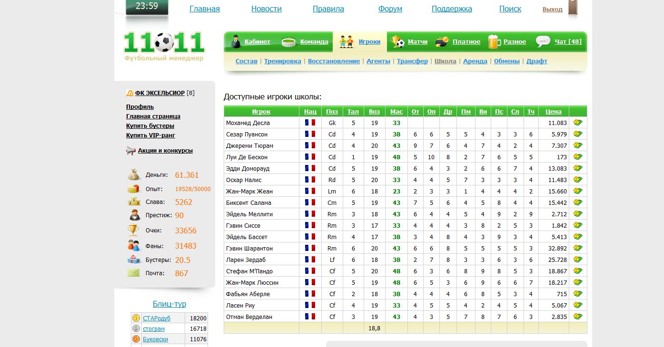Click the envelope Почта icon
This screenshot has height=347, width=664.
coord(134,273)
